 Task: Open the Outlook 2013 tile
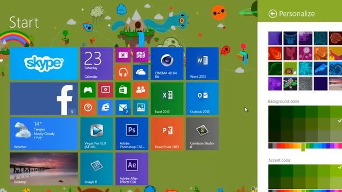click(x=203, y=99)
